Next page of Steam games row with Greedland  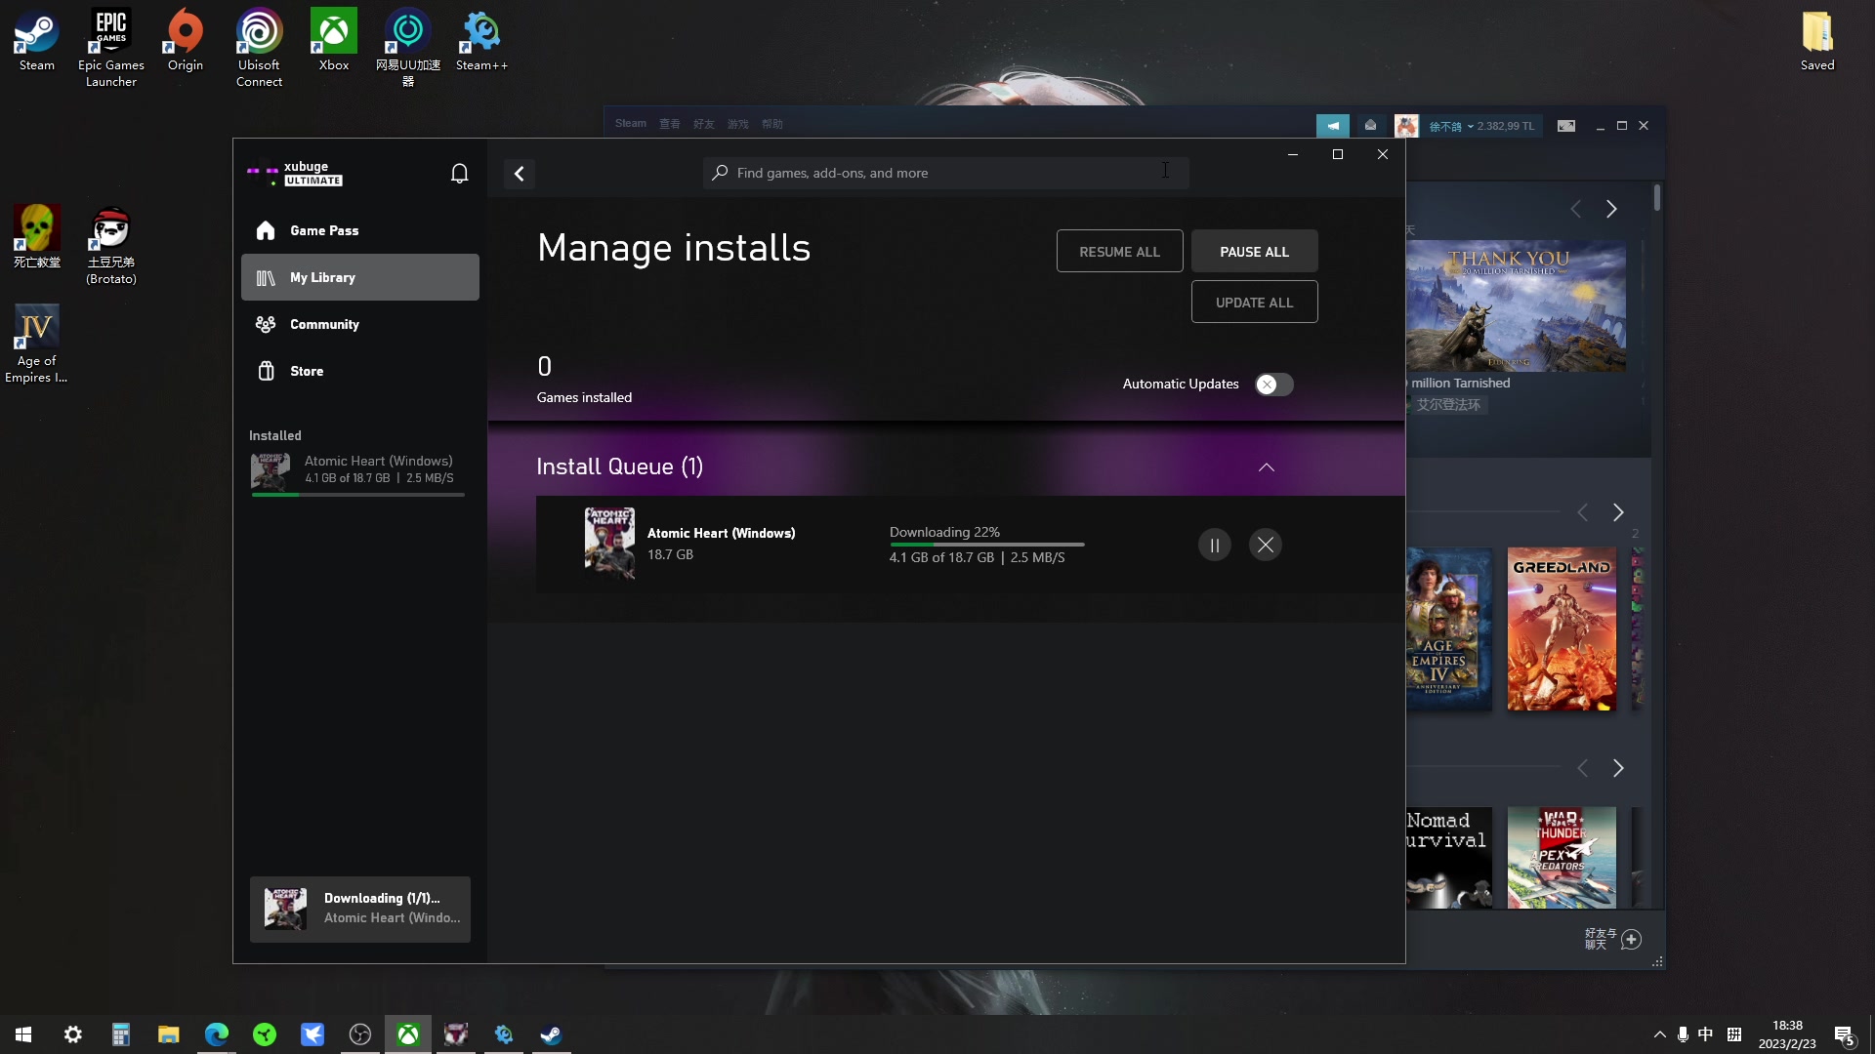1618,512
